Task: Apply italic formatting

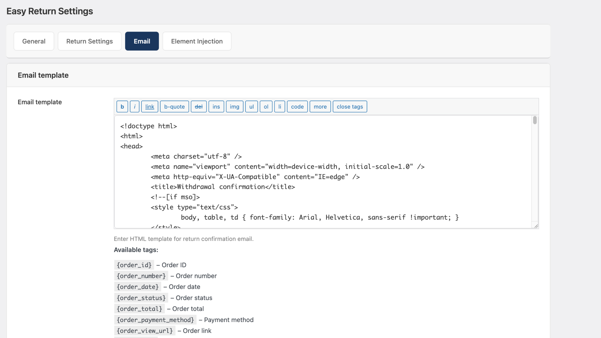Action: [x=134, y=106]
